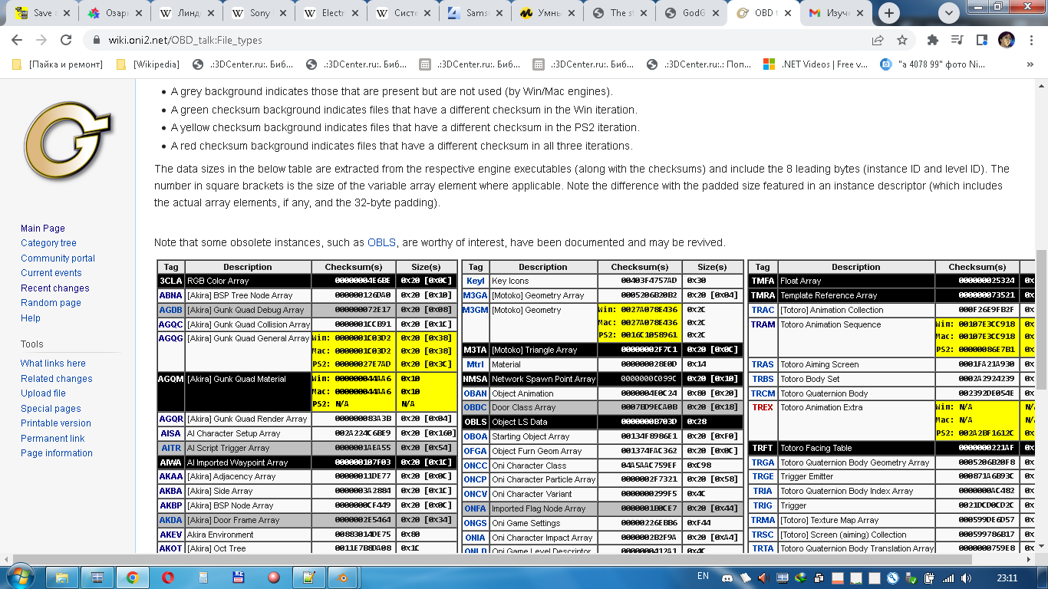Click the browser forward arrow
Image resolution: width=1048 pixels, height=589 pixels.
tap(41, 40)
